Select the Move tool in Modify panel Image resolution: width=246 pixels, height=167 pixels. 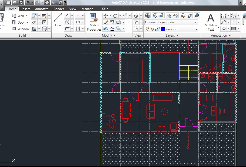[106, 16]
